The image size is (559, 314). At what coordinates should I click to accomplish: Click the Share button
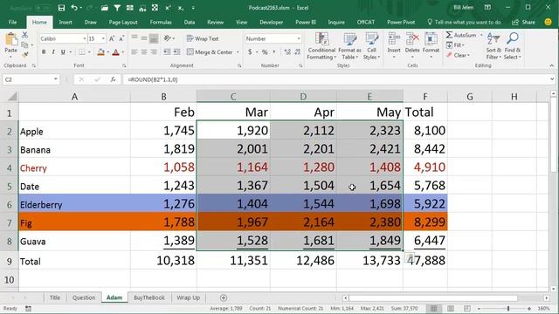point(524,22)
